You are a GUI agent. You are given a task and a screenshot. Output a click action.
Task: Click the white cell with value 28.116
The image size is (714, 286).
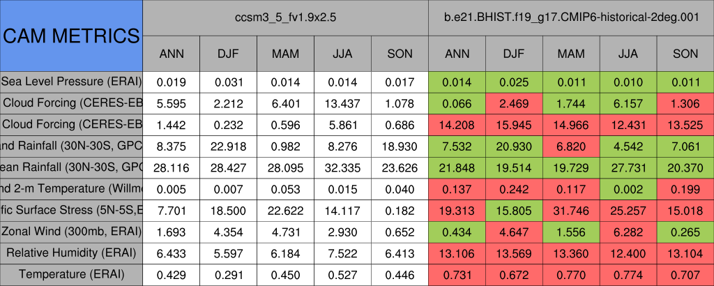tap(172, 167)
